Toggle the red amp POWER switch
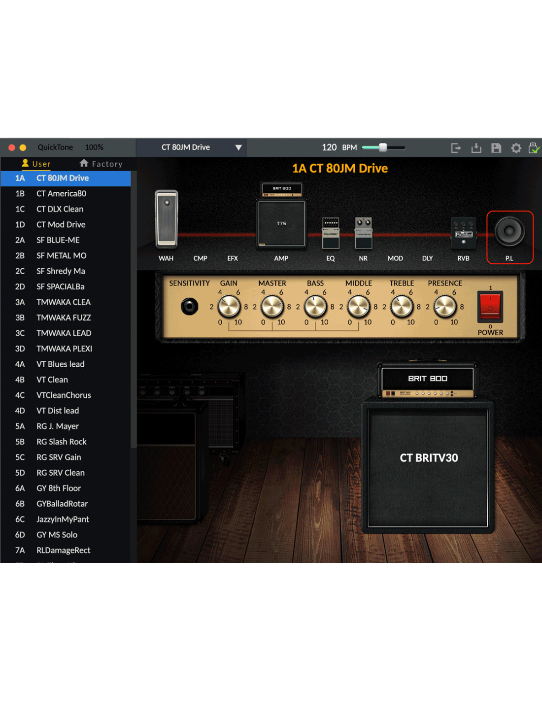 [x=490, y=305]
